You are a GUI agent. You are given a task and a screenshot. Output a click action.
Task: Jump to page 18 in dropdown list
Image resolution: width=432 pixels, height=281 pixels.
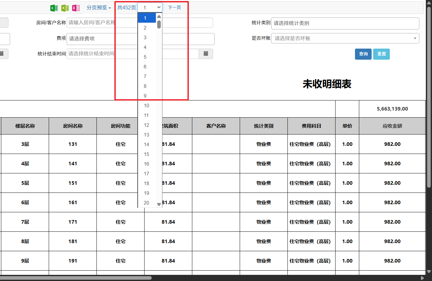pos(147,183)
